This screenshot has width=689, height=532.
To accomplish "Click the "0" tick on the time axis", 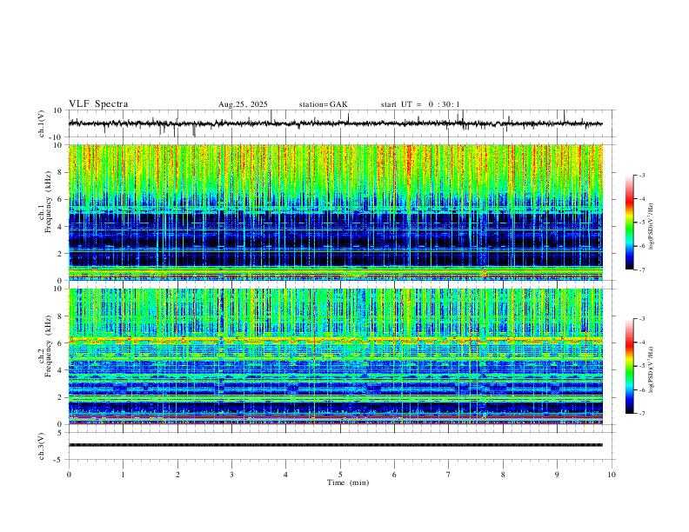I will click(x=69, y=475).
